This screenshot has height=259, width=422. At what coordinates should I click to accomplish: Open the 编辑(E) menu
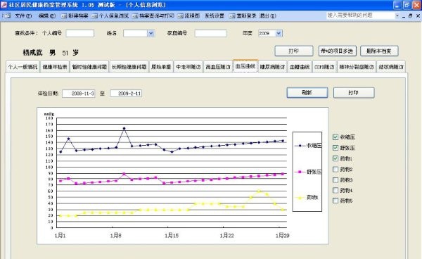47,16
